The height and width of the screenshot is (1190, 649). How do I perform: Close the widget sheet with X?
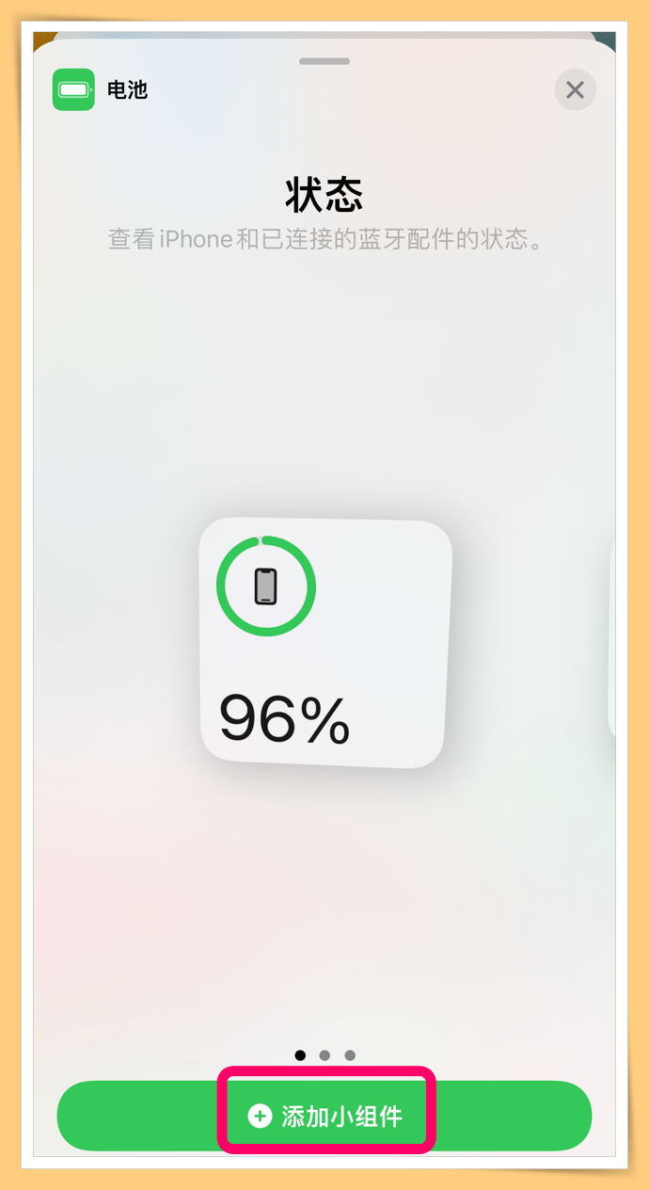[x=575, y=89]
